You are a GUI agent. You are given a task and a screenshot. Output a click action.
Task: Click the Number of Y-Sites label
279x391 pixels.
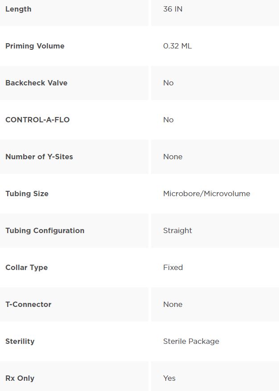tap(39, 157)
